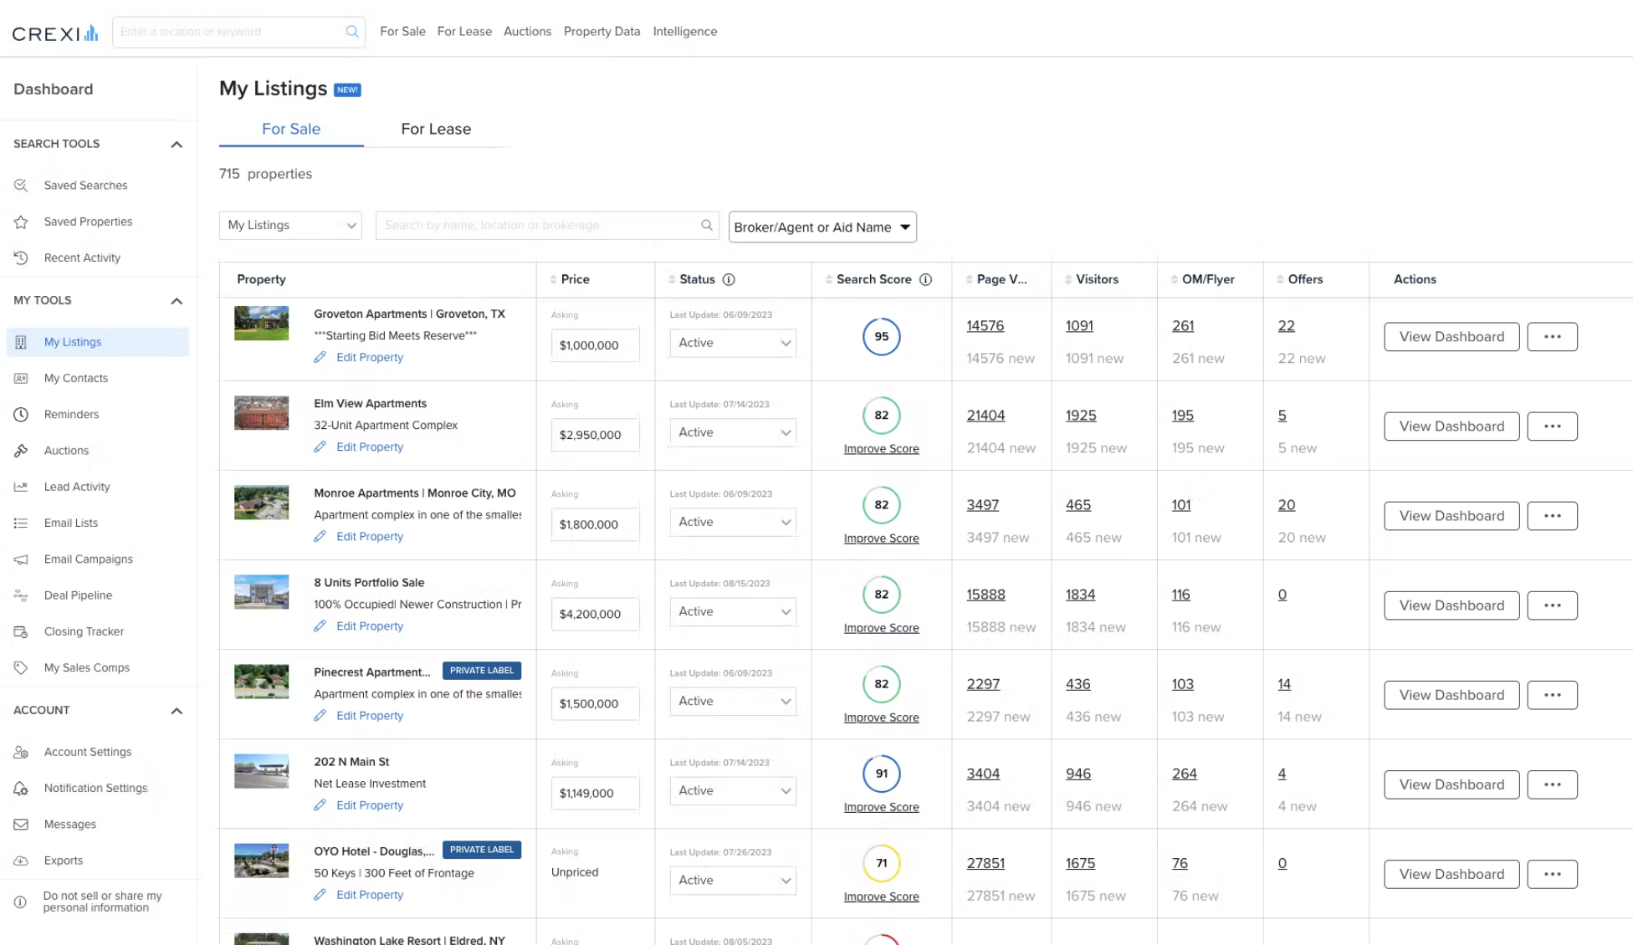Select the For Sale tab

point(291,129)
